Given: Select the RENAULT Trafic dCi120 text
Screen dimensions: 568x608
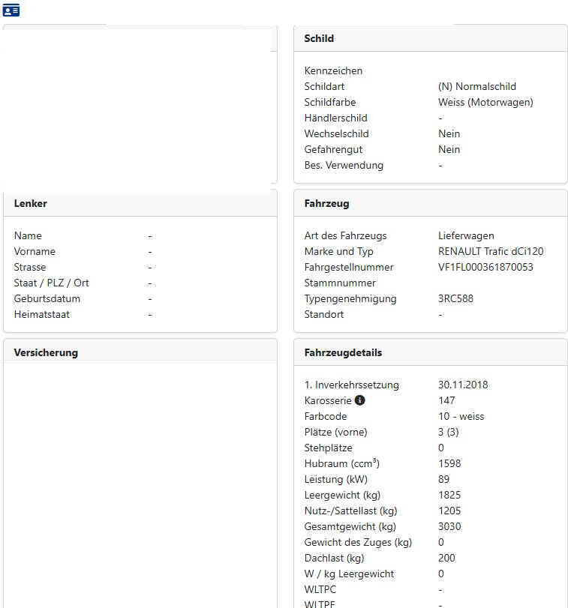Looking at the screenshot, I should pyautogui.click(x=491, y=251).
